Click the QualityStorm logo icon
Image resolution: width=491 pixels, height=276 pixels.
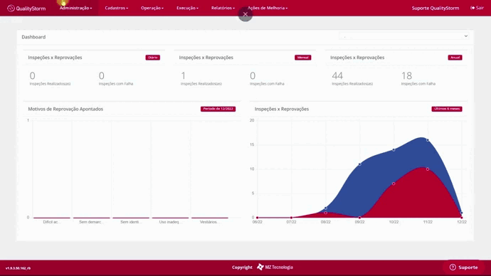pyautogui.click(x=11, y=9)
